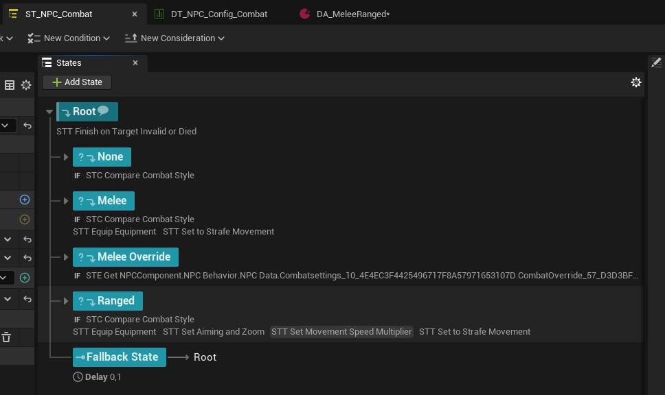Expand the Melee Override state

(66, 257)
